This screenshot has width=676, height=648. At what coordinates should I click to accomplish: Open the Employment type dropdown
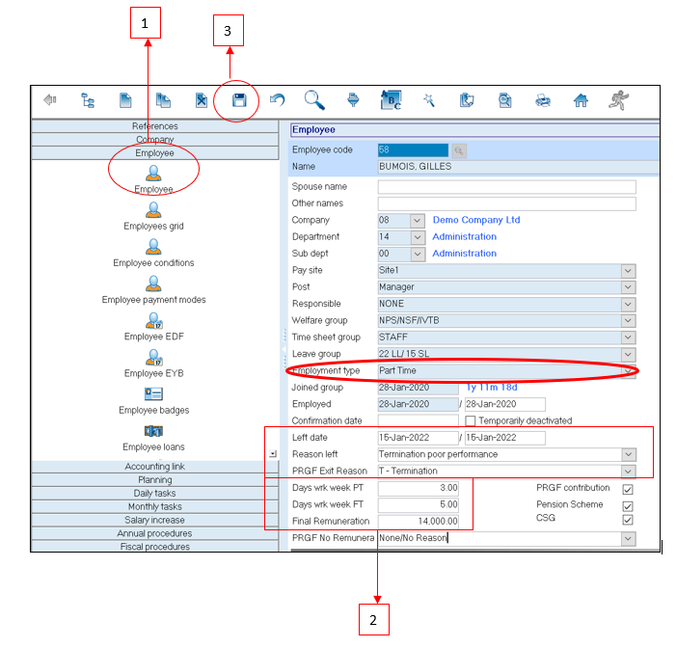point(629,371)
